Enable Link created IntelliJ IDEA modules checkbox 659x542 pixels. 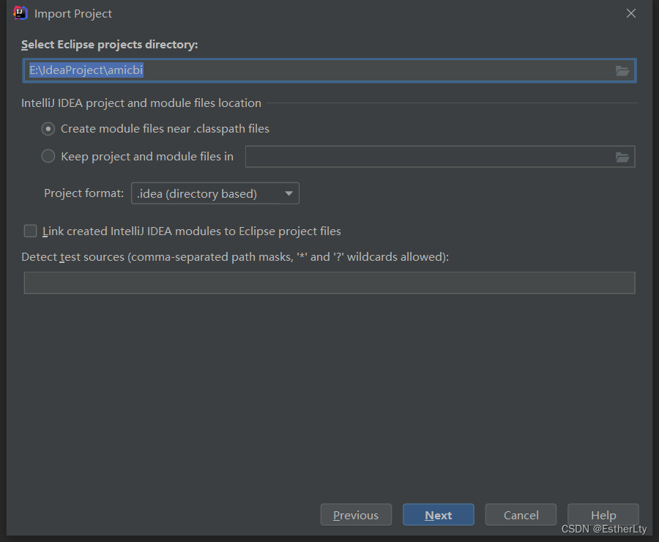coord(30,231)
